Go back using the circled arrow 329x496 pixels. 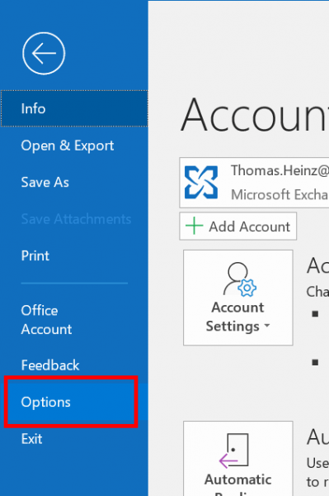(x=44, y=54)
